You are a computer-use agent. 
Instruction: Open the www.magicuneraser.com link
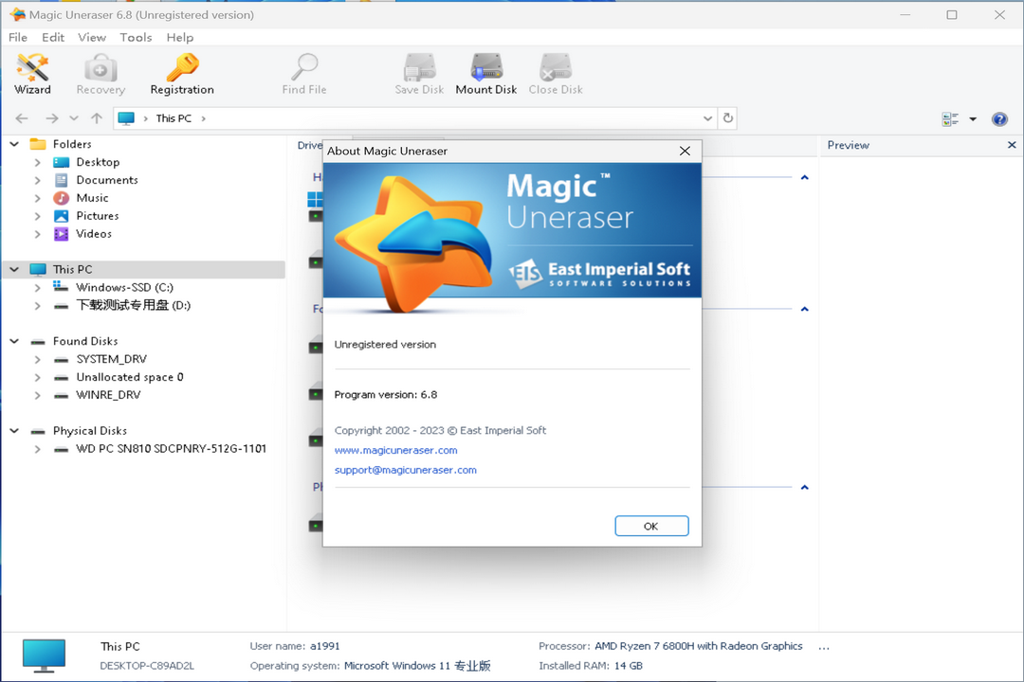click(x=395, y=450)
